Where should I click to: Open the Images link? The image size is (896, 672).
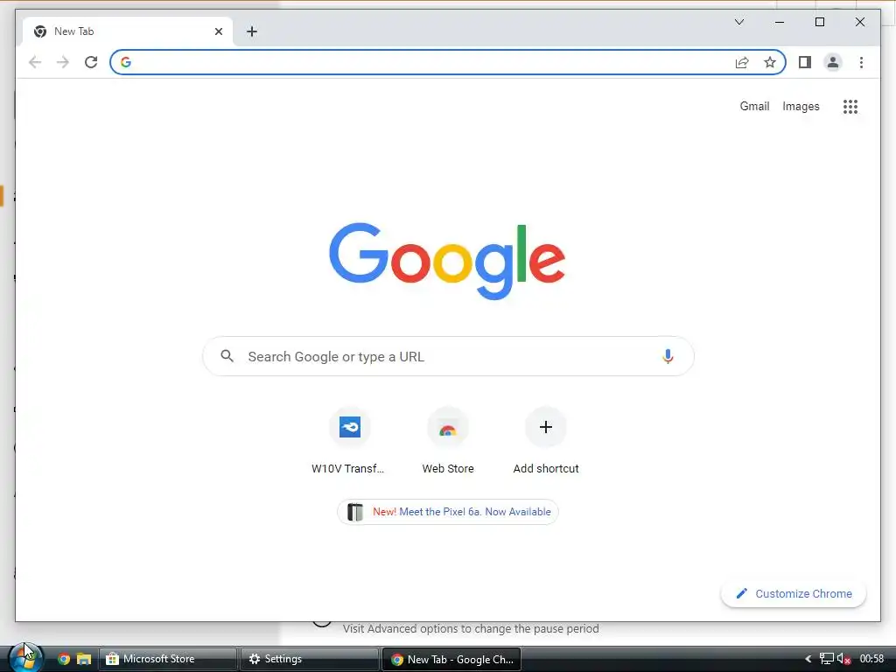click(801, 106)
